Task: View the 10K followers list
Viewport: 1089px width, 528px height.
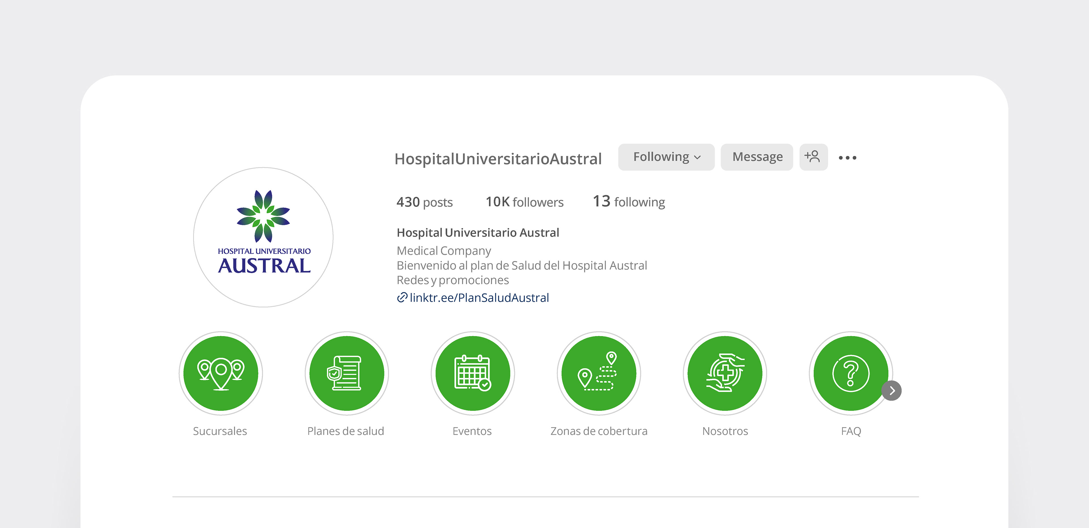Action: [x=524, y=202]
